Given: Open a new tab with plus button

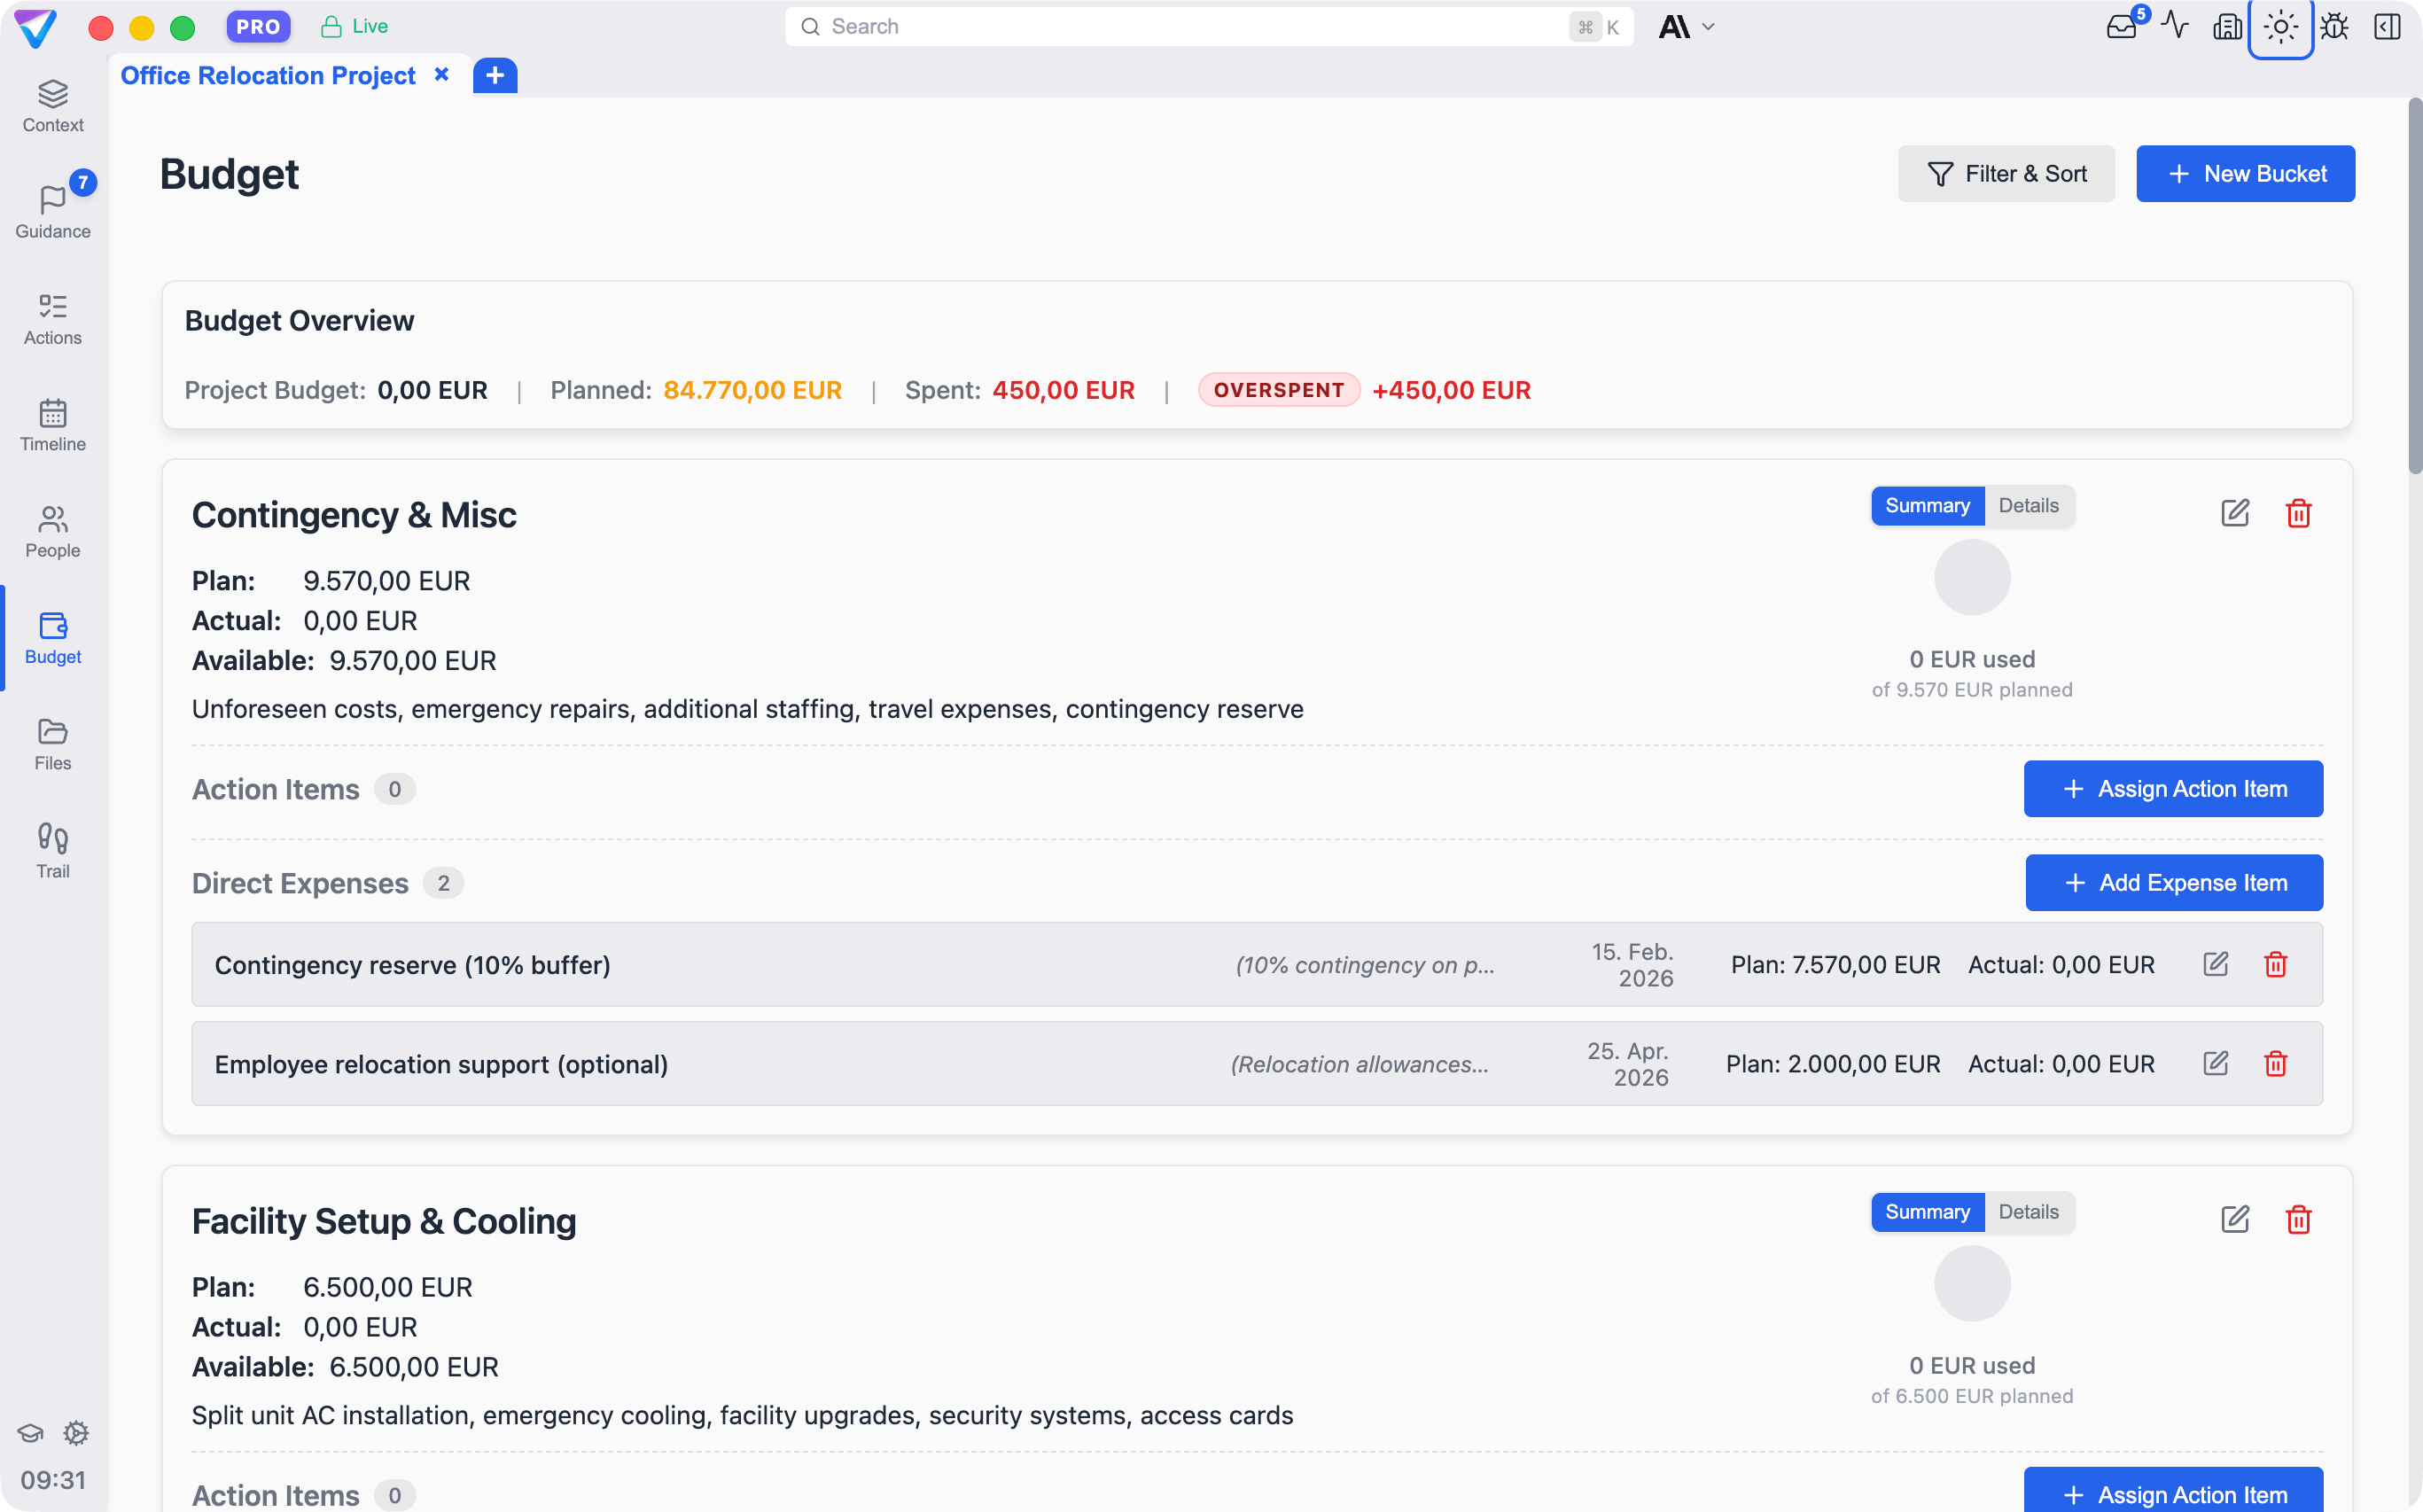Looking at the screenshot, I should (495, 76).
